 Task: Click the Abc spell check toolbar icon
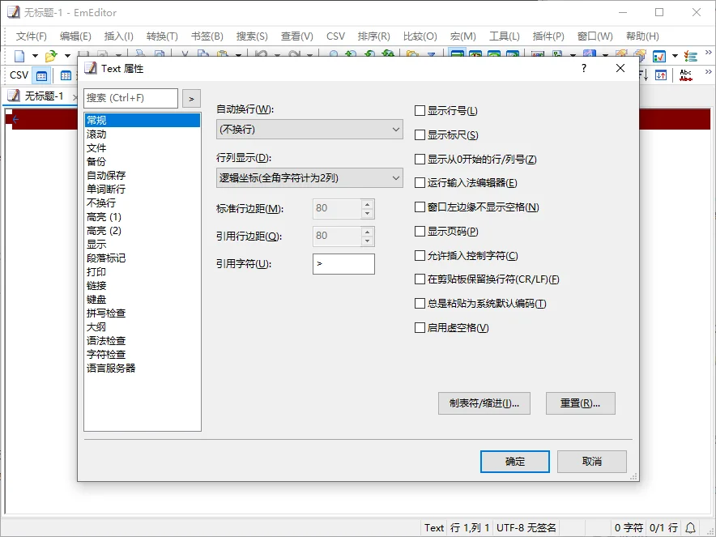tap(685, 75)
